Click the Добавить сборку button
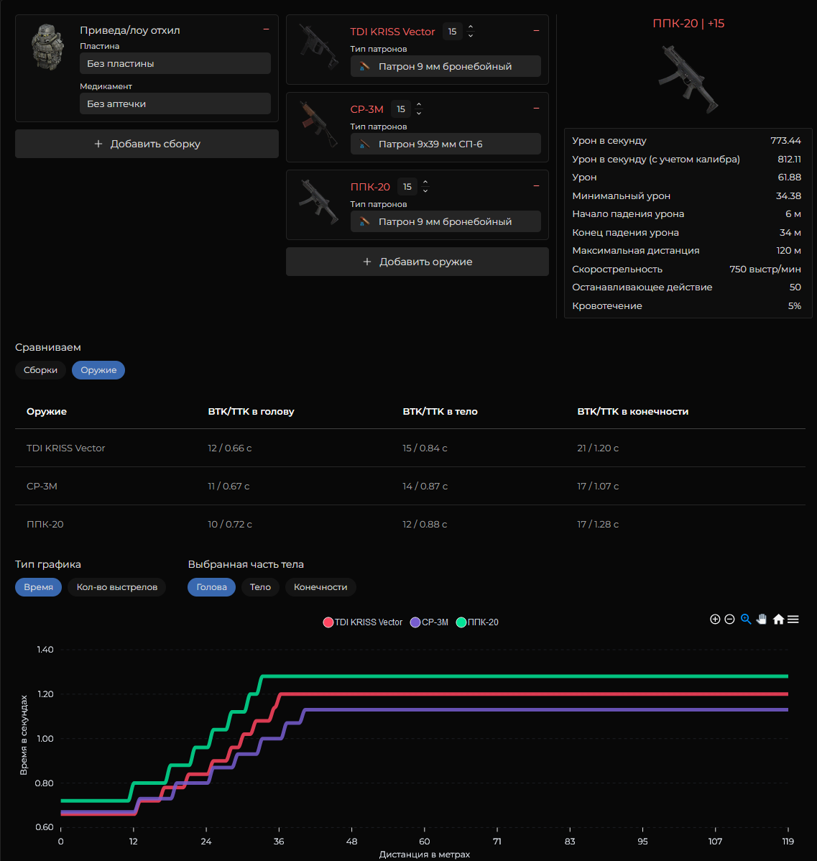817x861 pixels. [x=147, y=144]
